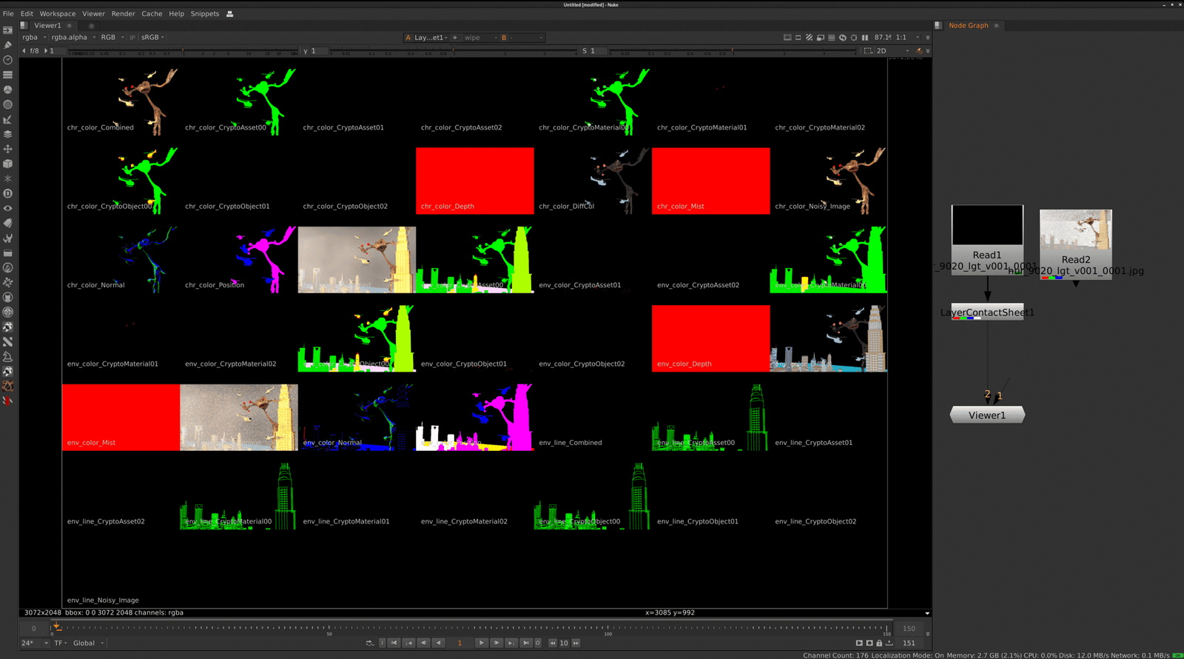Open the 2D view mode dropdown
Image resolution: width=1184 pixels, height=659 pixels.
(892, 51)
